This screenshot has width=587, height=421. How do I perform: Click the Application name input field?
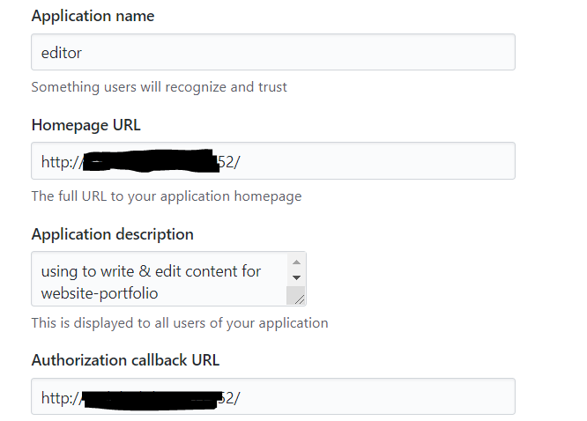pyautogui.click(x=273, y=52)
